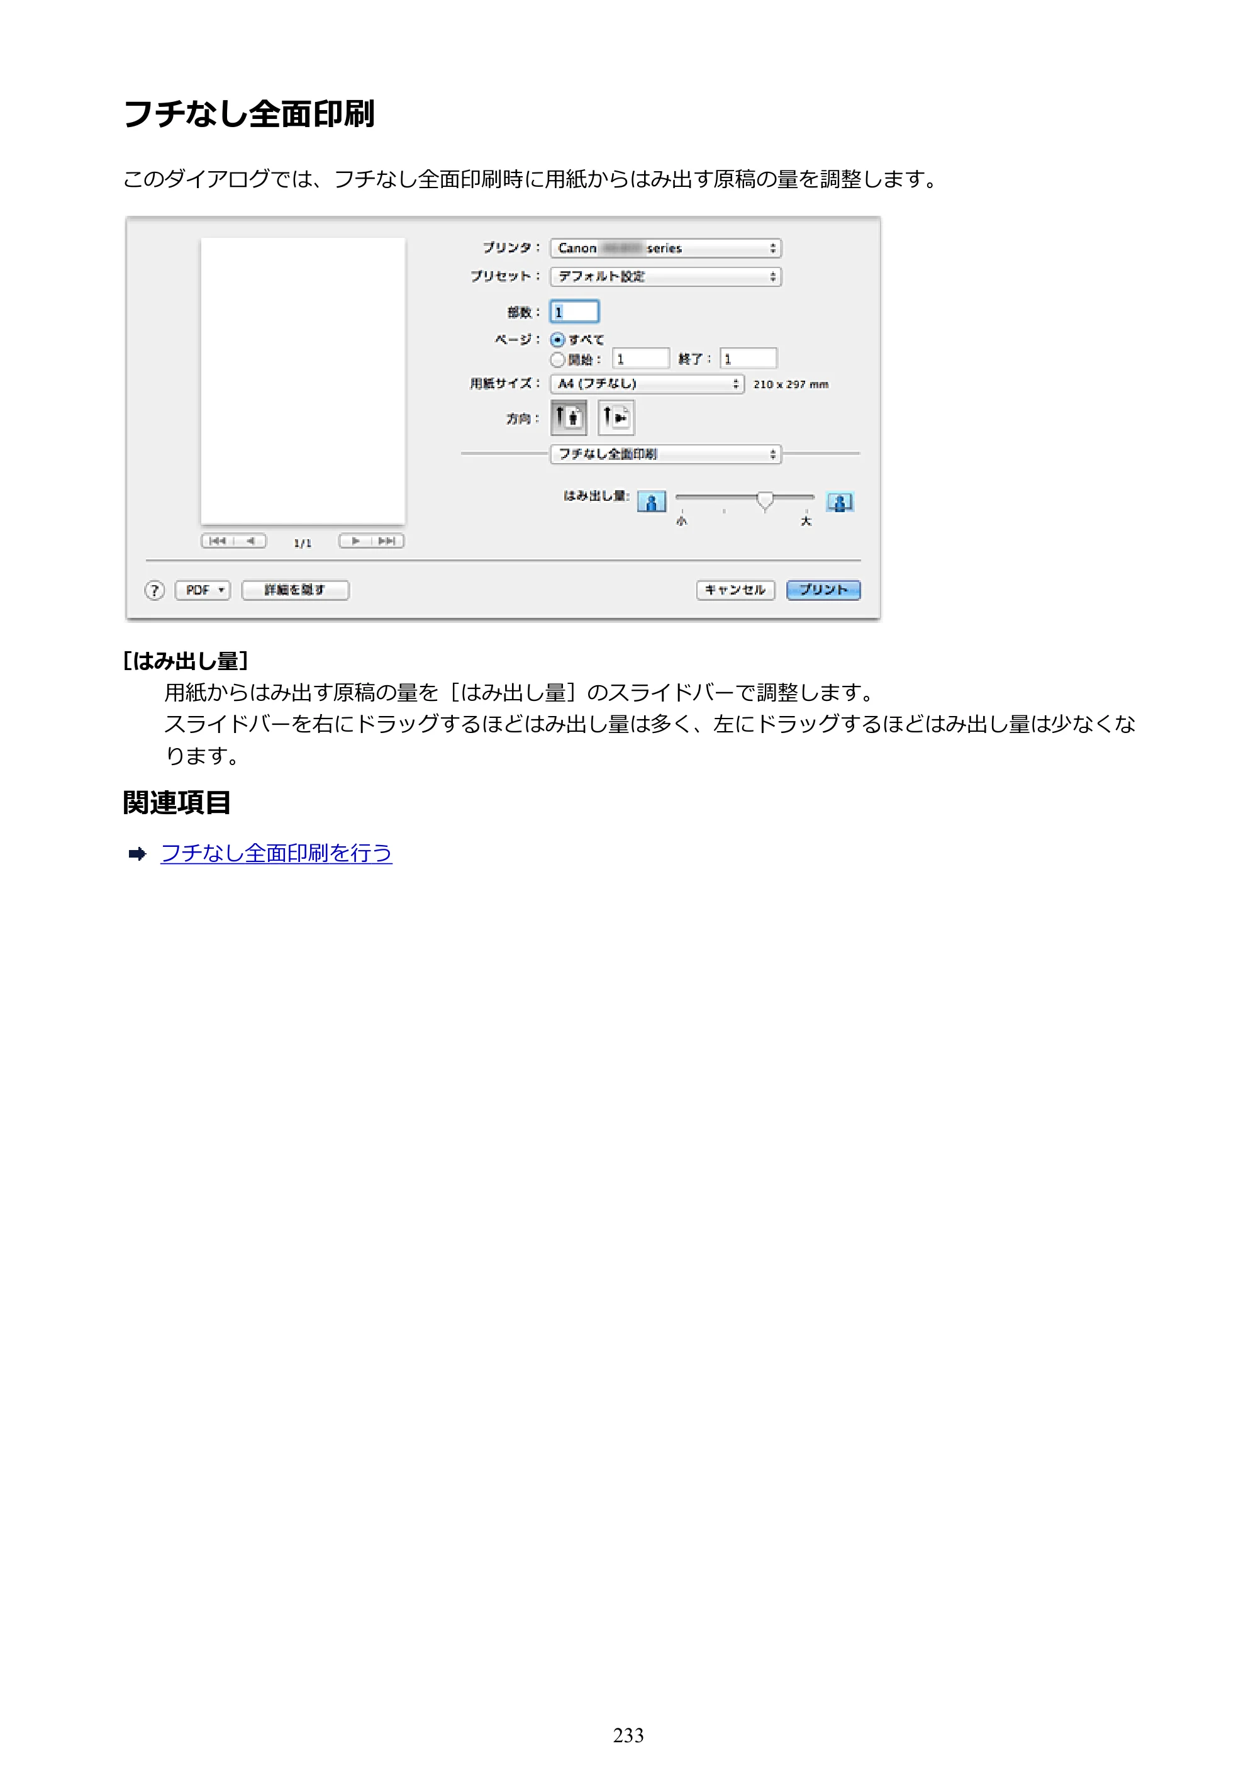Click the 1/1 page indicator text
Screen dimensions: 1258x1780
303,542
